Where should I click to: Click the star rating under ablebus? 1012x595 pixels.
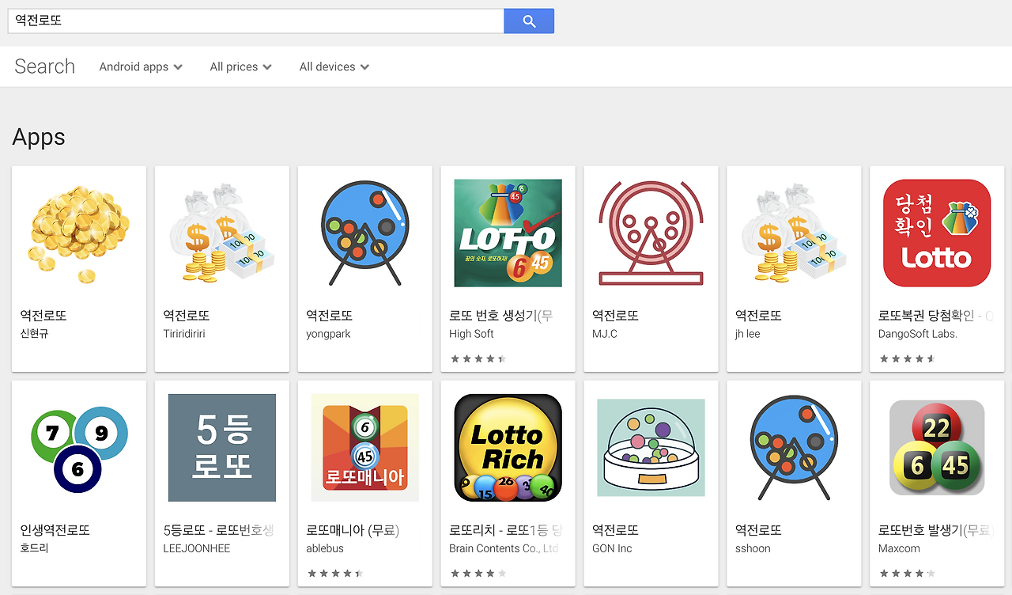tap(335, 573)
